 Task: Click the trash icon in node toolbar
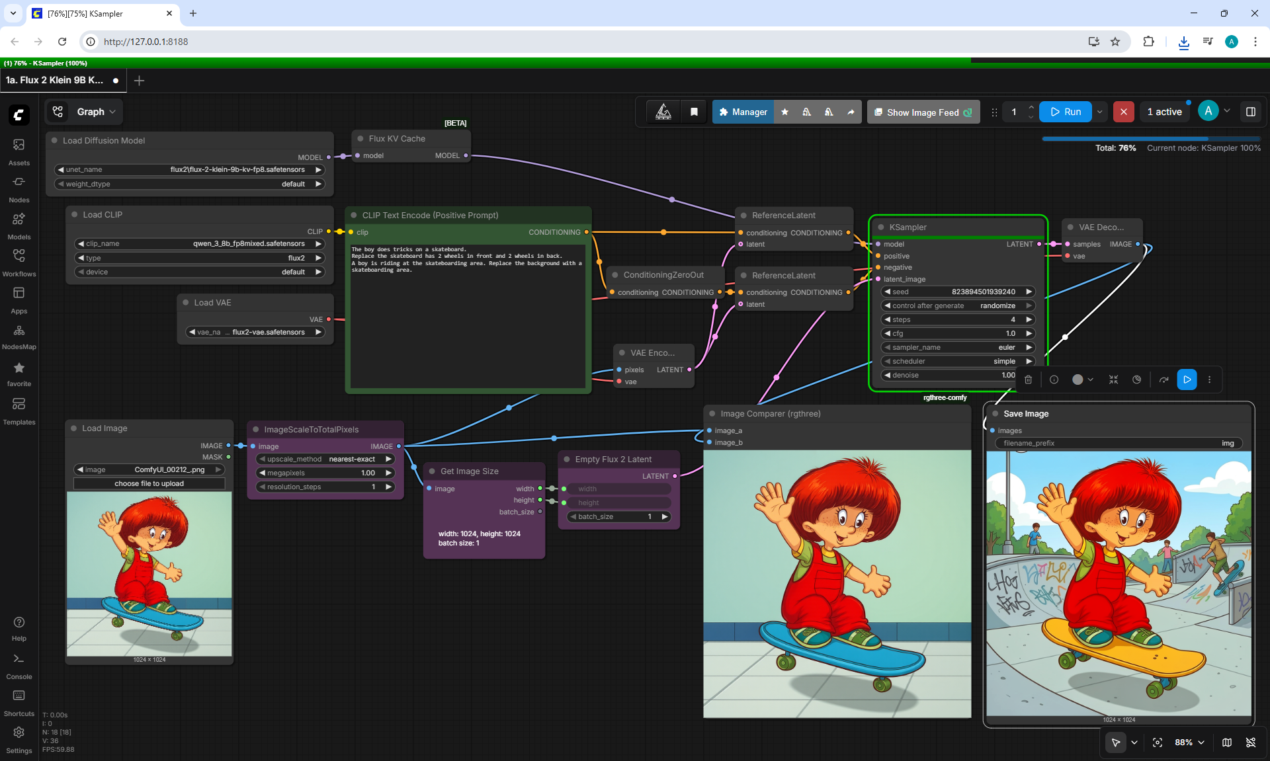tap(1028, 380)
